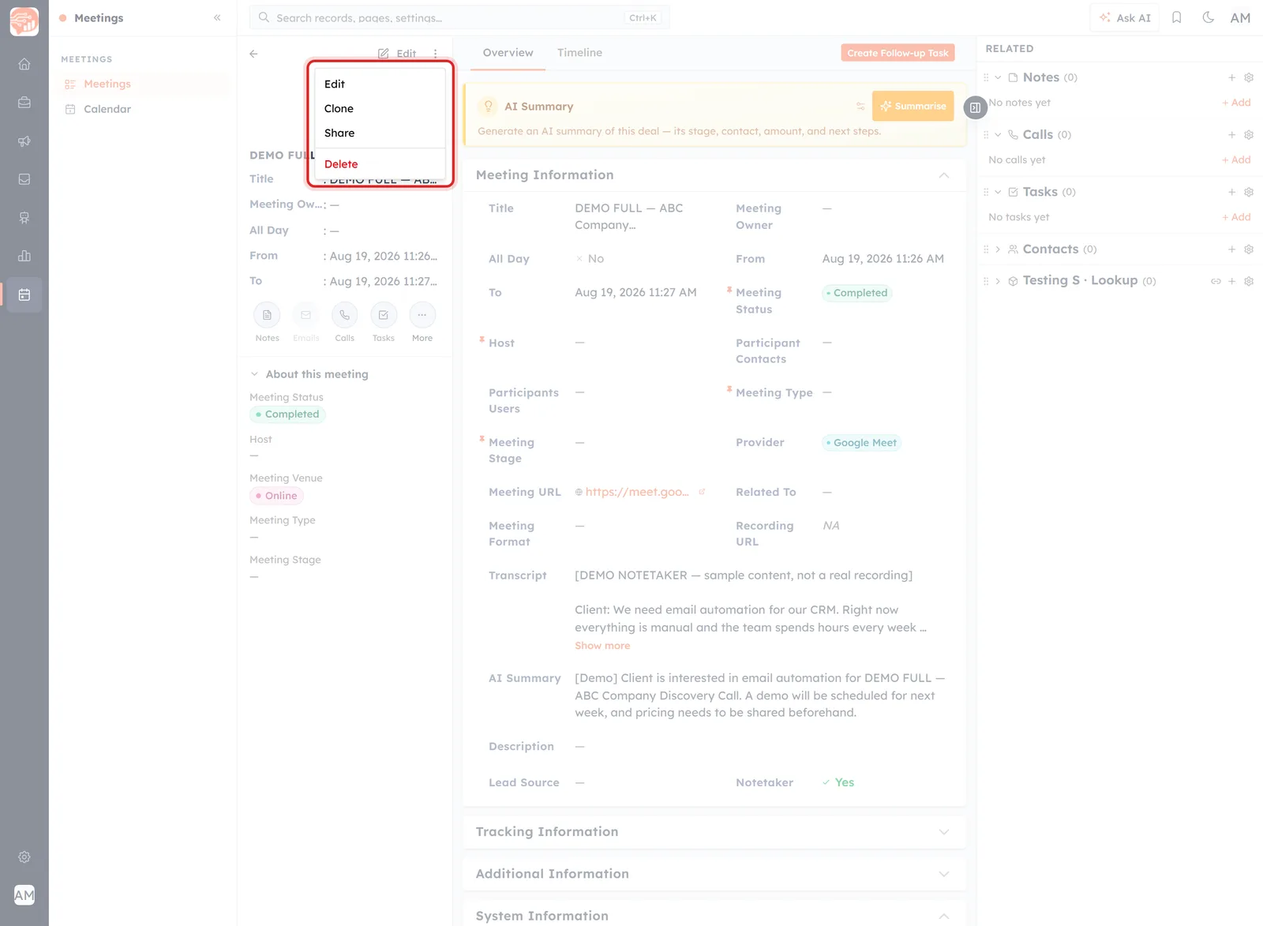Select Share from the dropdown menu

click(380, 133)
